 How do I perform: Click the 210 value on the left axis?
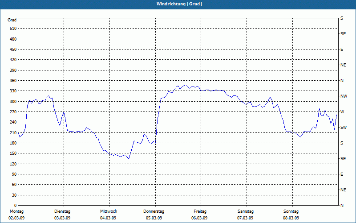pyautogui.click(x=13, y=132)
